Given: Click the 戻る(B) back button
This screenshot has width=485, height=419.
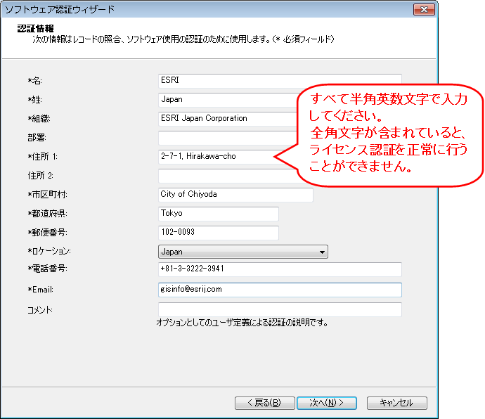Looking at the screenshot, I should pyautogui.click(x=265, y=403).
